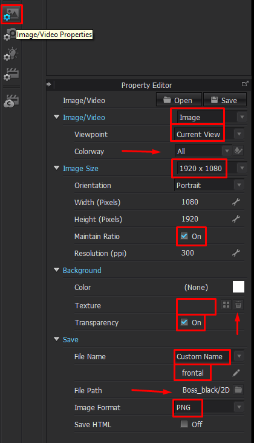Delete background texture with trash icon
Viewport: 254px width, 443px height.
pos(238,305)
